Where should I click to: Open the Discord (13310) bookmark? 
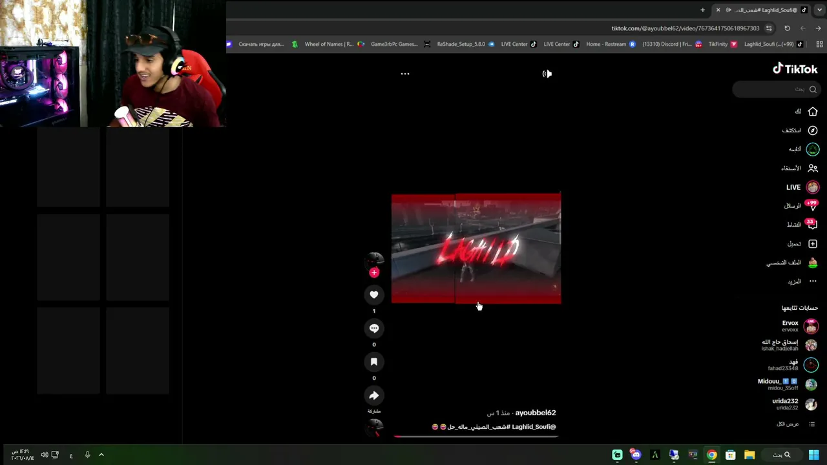672,44
